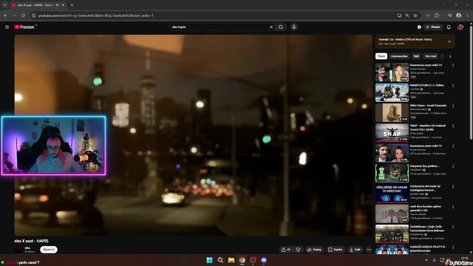The height and width of the screenshot is (266, 473).
Task: Install app icon in address bar
Action: tap(399, 16)
